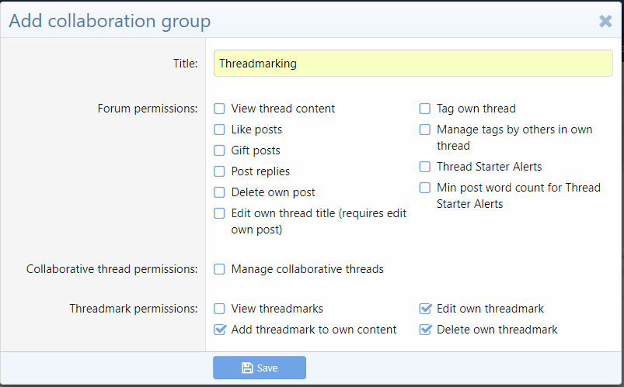Tick Thread Starter Alerts checkbox

tap(425, 167)
